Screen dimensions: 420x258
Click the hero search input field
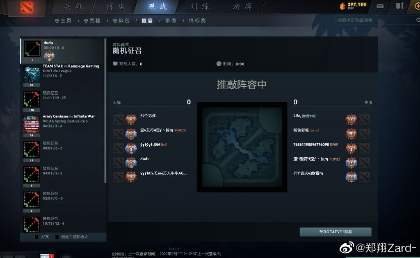[x=375, y=20]
